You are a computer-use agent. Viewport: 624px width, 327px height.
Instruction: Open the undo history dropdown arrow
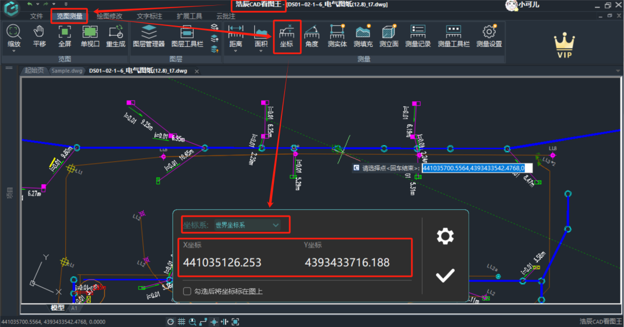pos(38,4)
